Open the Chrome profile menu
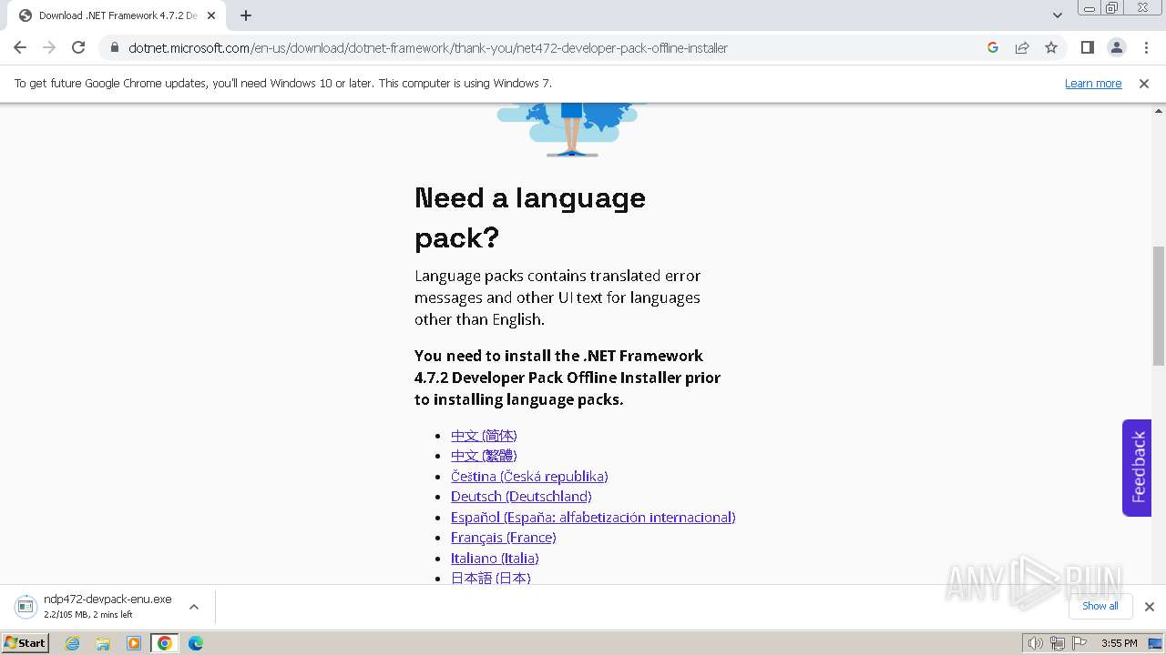The image size is (1166, 655). 1117,48
